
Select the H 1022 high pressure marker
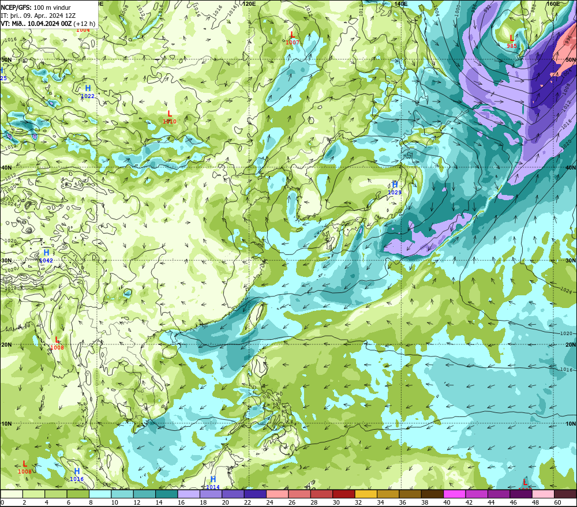click(x=88, y=92)
